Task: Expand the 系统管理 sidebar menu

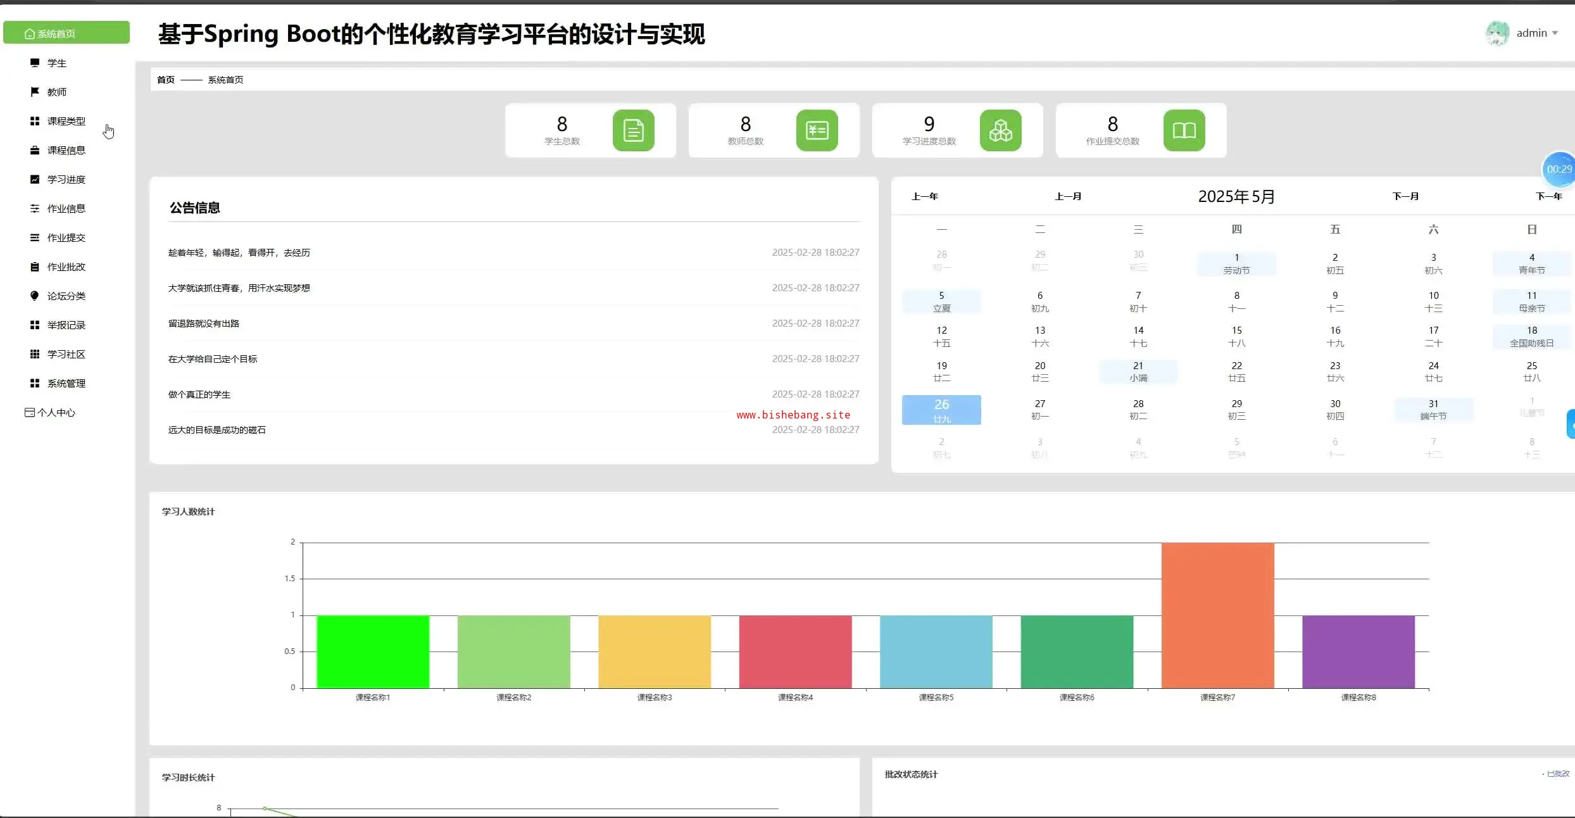Action: point(66,383)
